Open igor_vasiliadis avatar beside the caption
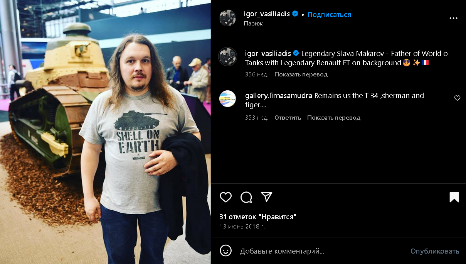Image resolution: width=466 pixels, height=264 pixels. tap(227, 57)
